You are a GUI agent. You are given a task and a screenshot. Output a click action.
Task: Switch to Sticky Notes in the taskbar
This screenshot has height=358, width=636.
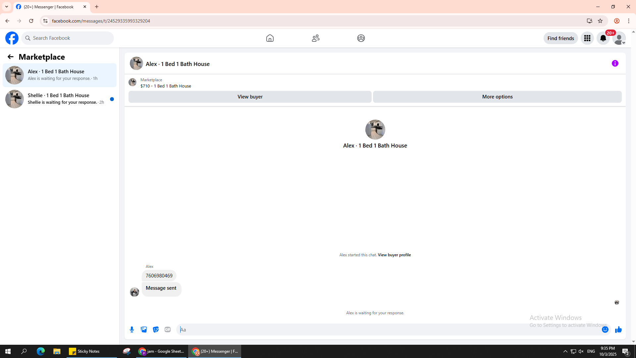(x=92, y=351)
